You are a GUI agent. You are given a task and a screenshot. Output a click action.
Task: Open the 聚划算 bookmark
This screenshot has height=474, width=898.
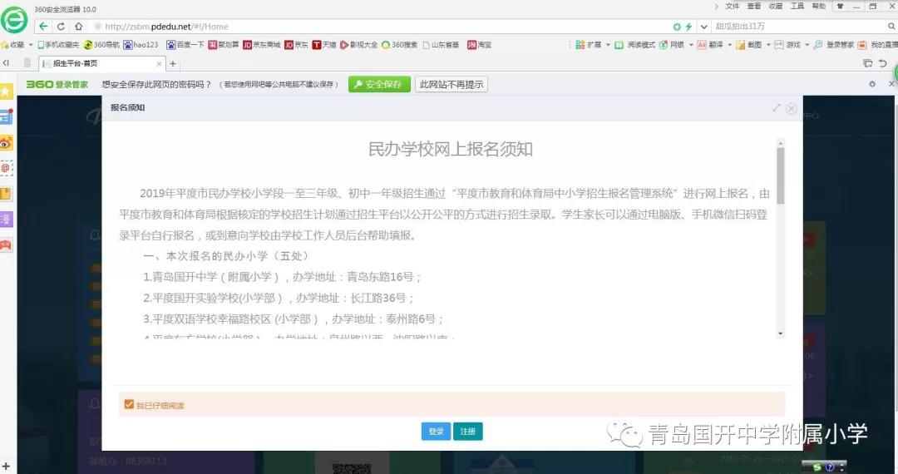pos(224,45)
